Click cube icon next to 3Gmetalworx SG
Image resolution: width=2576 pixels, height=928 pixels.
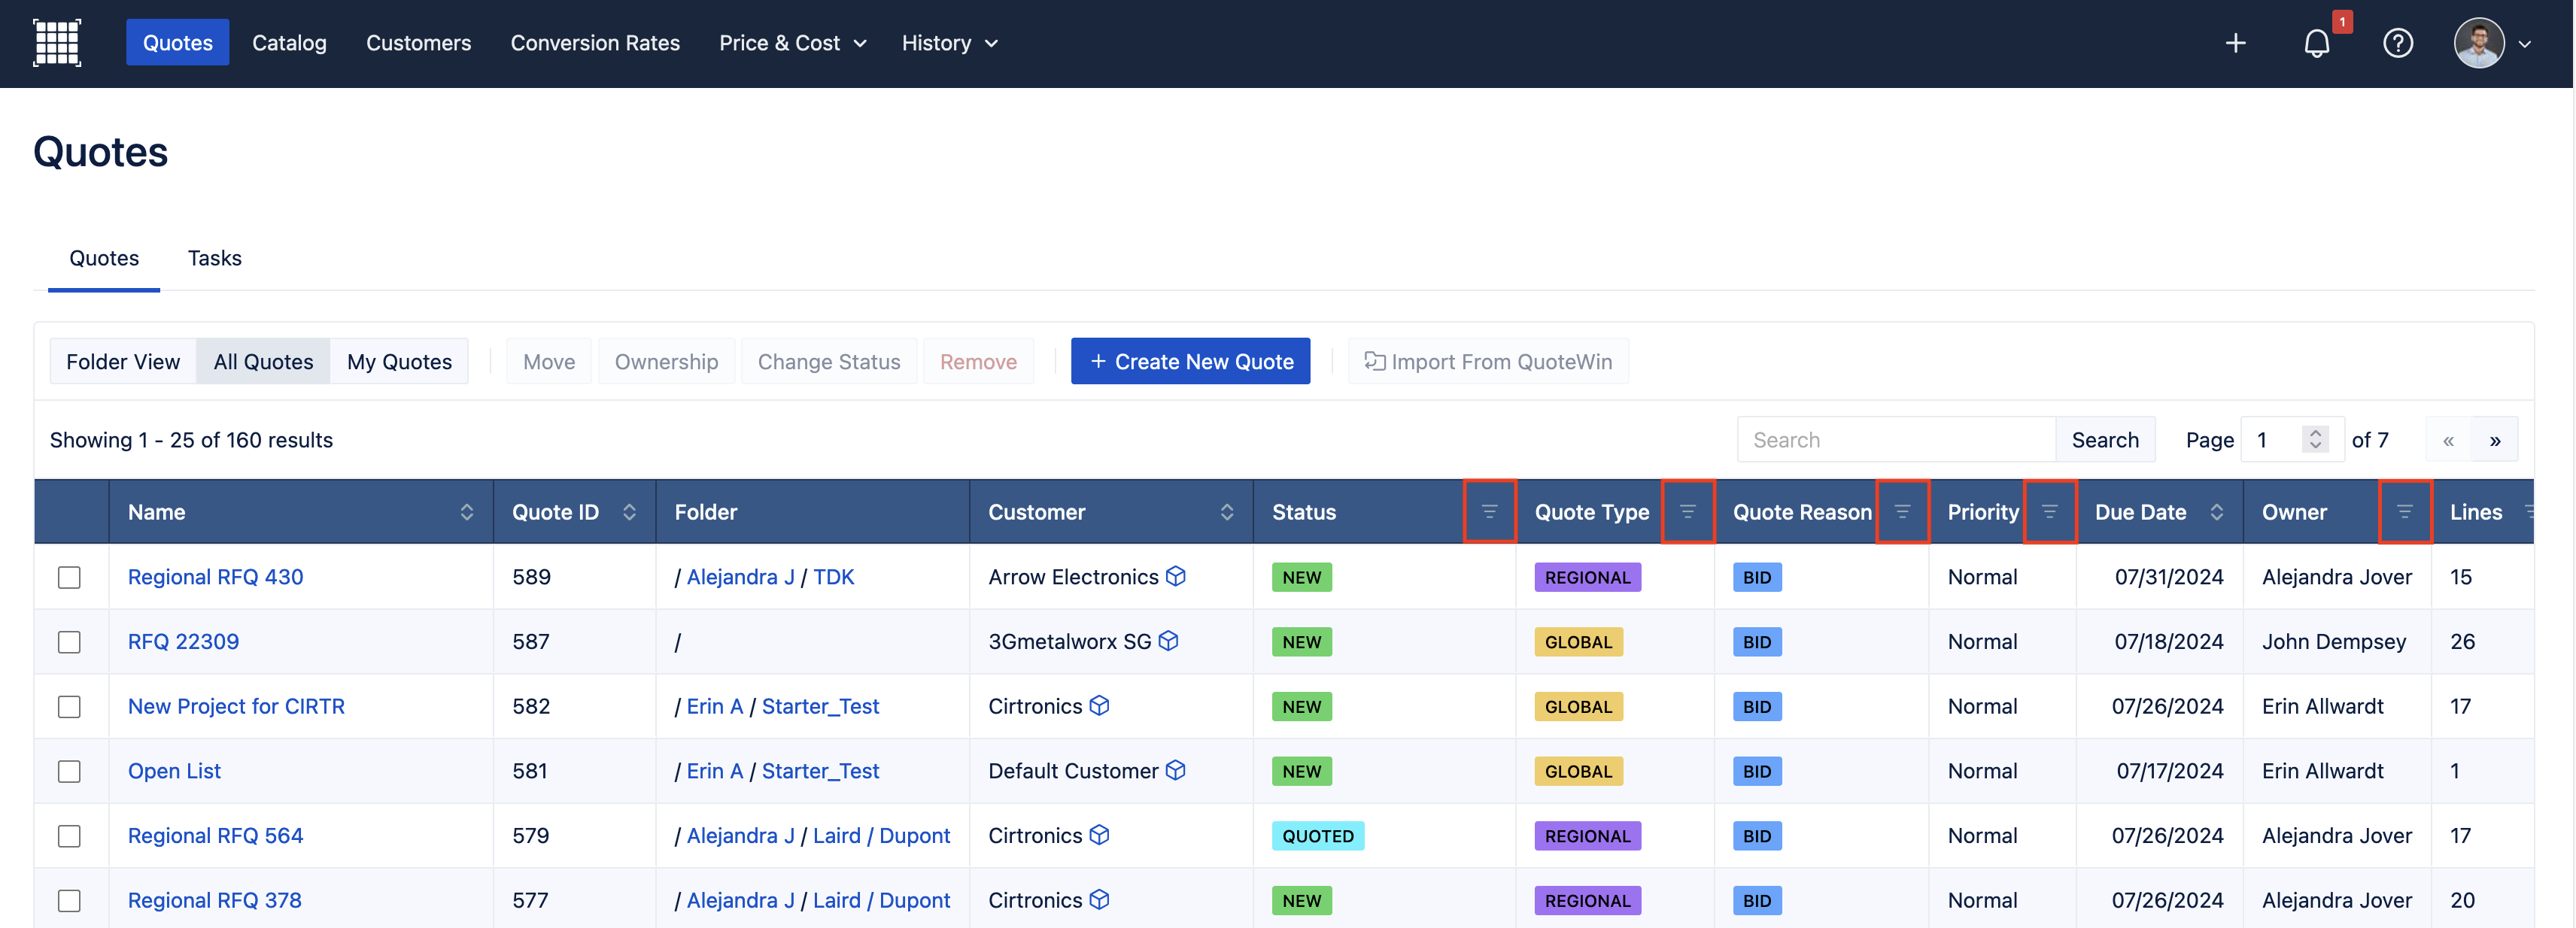click(1168, 641)
